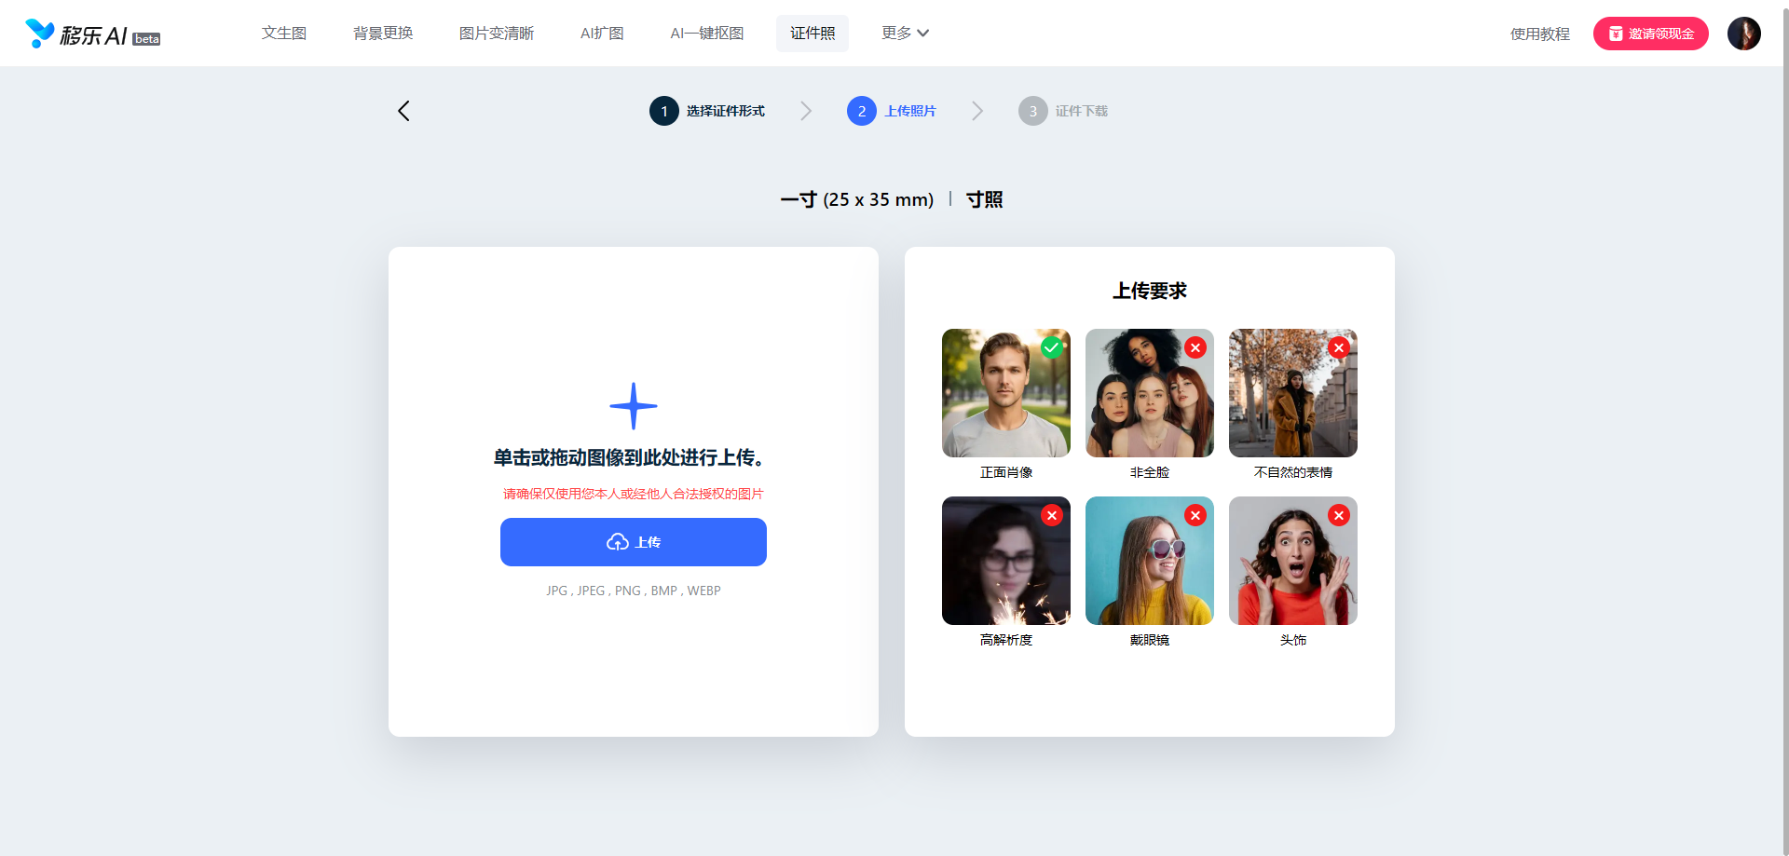Switch to the 背景更换 tab
Viewport: 1789px width, 856px height.
[x=383, y=34]
